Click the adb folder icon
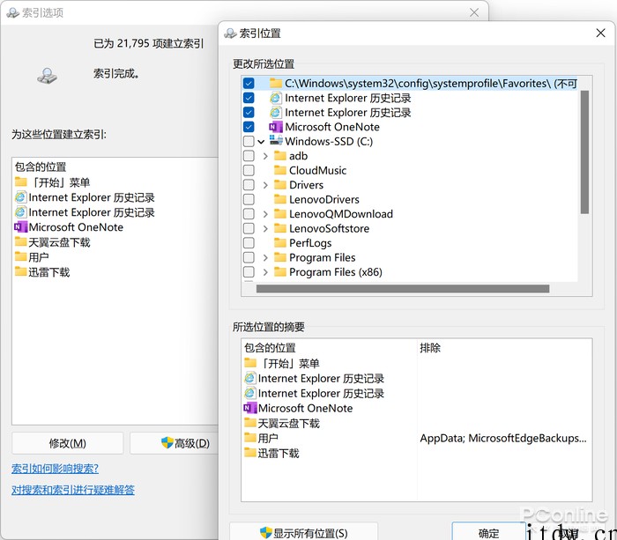This screenshot has height=540, width=617. coord(279,156)
